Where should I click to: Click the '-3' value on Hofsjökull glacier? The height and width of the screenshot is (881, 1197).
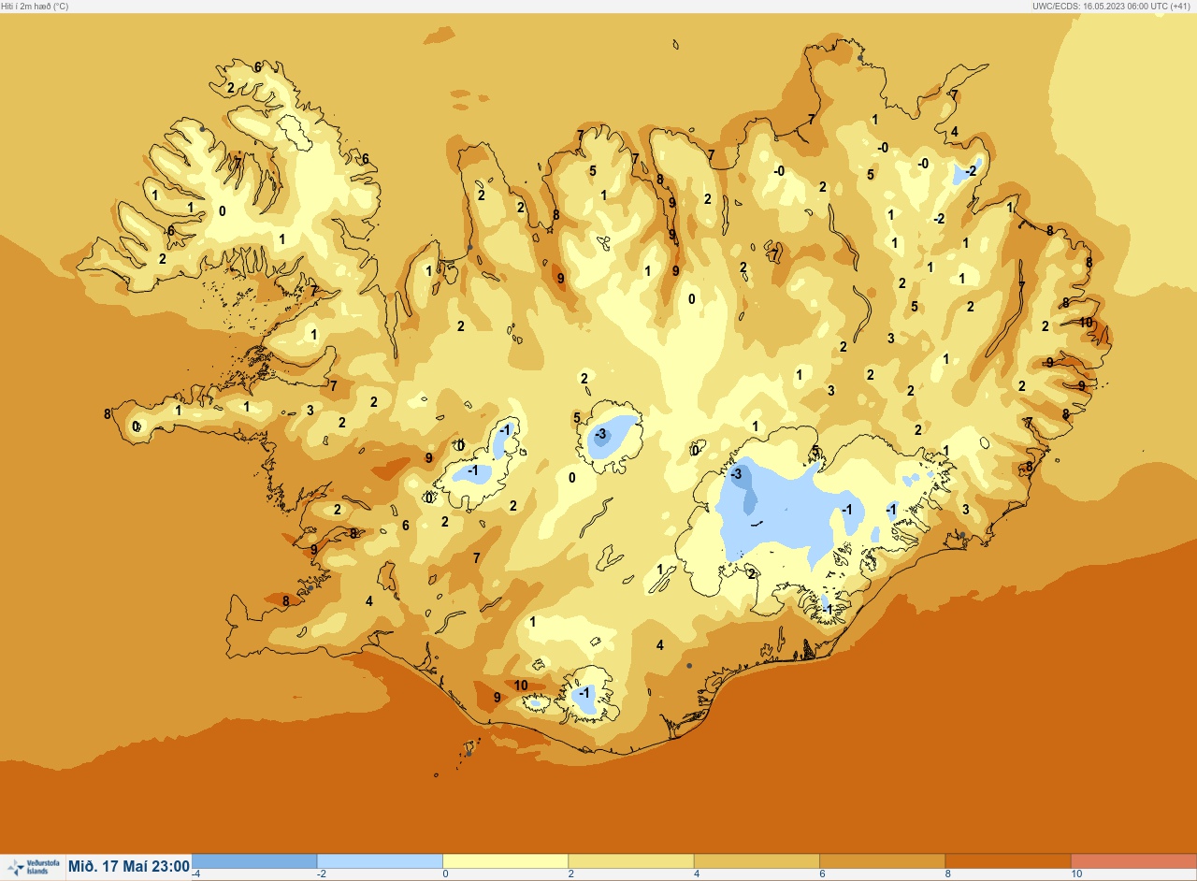coord(600,434)
